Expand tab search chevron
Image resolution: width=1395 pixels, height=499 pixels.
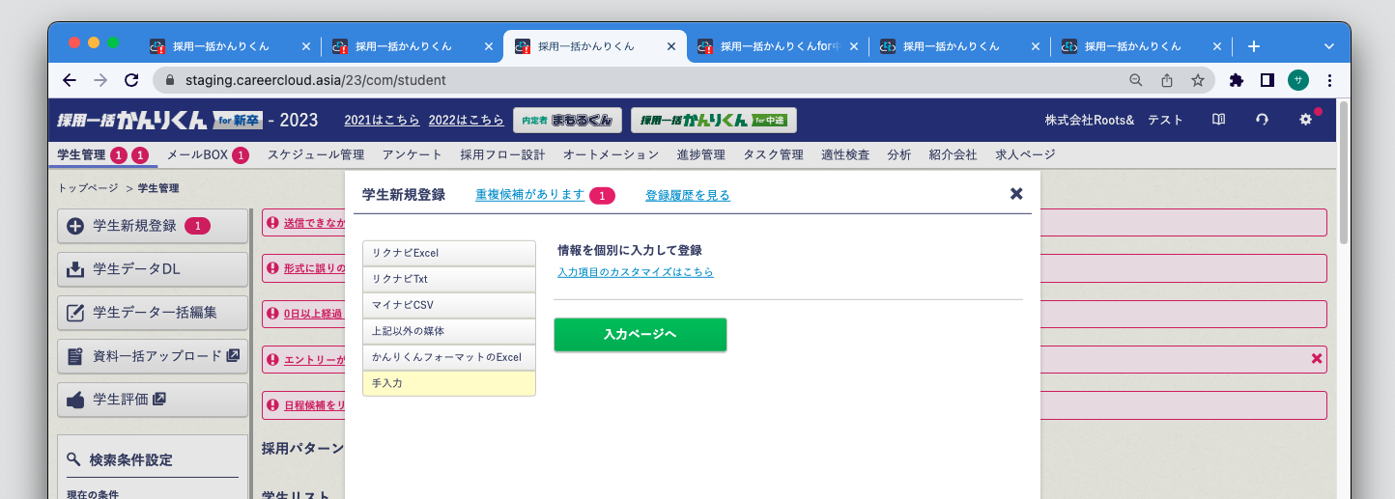point(1329,46)
